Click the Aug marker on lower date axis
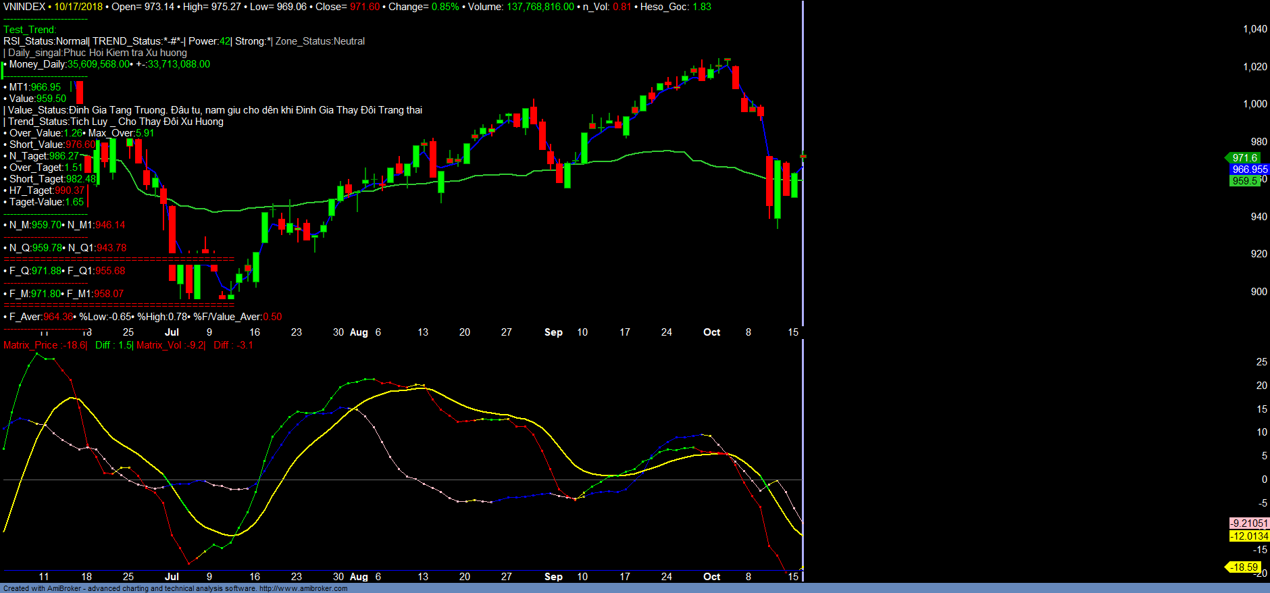Image resolution: width=1270 pixels, height=593 pixels. pos(359,577)
